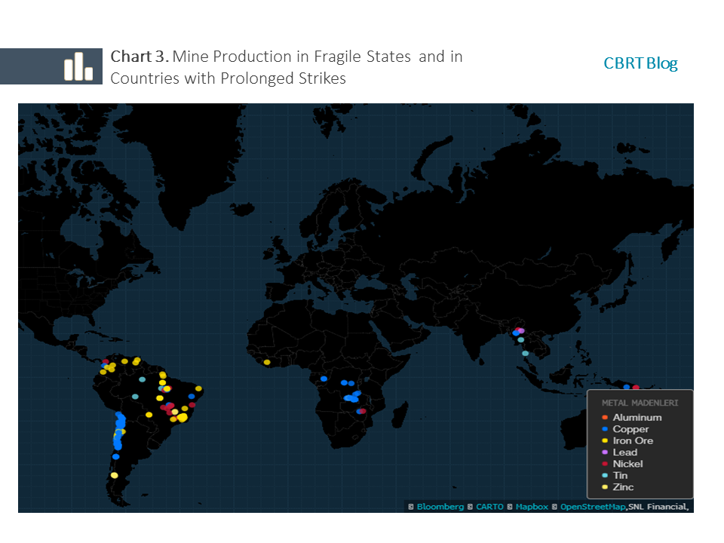Select the Copper legend label

tap(630, 429)
